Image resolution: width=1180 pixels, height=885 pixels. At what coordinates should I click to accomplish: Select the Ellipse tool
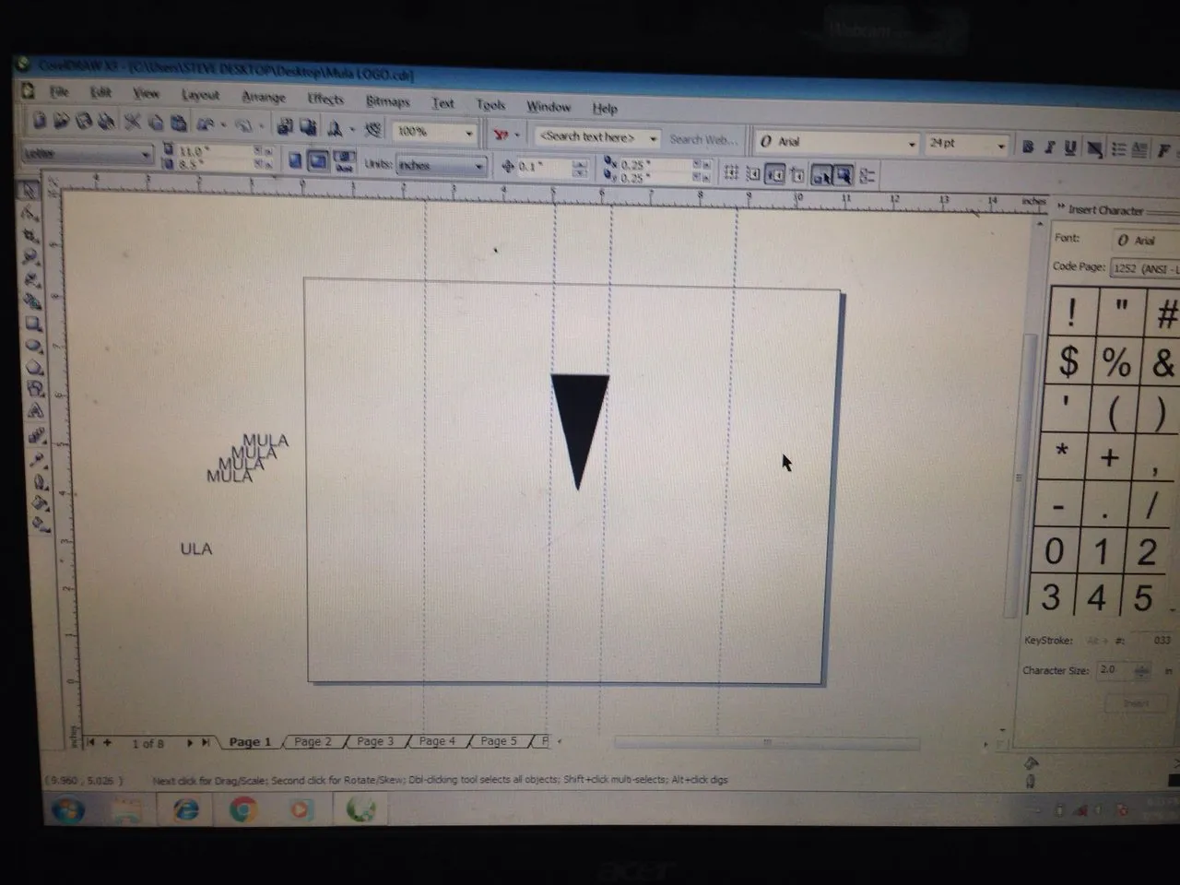[35, 346]
